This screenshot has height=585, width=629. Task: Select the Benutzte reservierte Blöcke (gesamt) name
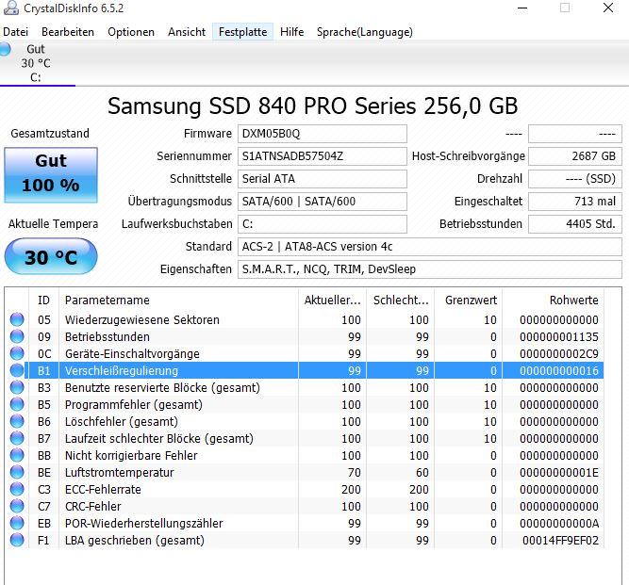click(162, 388)
